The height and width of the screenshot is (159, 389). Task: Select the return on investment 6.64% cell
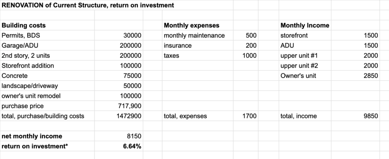pos(132,146)
